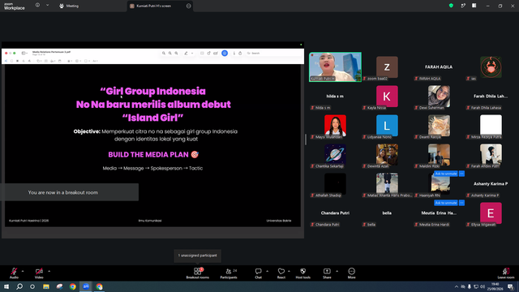The image size is (519, 292).
Task: Select the crab logo avatar tile
Action: click(x=491, y=67)
